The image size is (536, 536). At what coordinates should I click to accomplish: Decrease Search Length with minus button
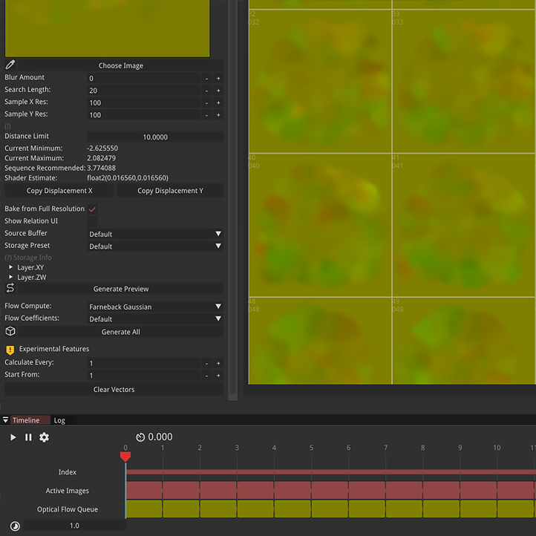(206, 91)
